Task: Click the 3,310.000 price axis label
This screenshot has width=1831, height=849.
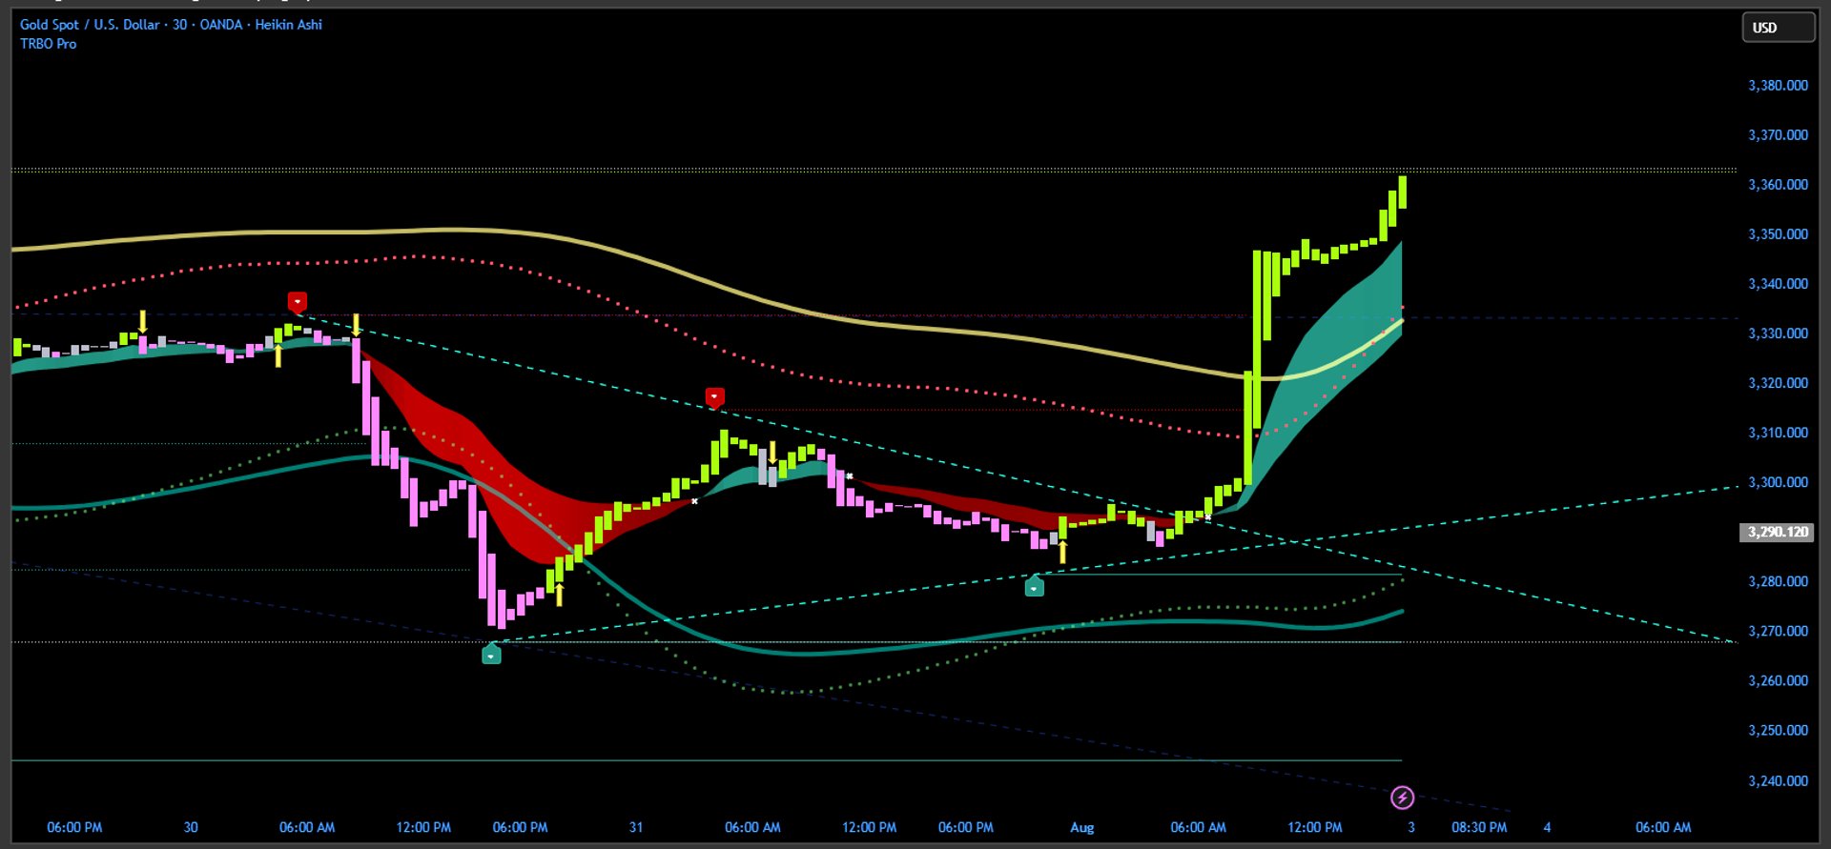Action: tap(1778, 433)
